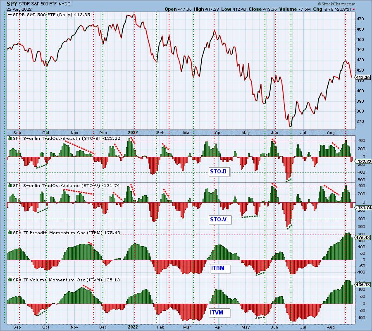Screen dimensions: 372x331
Task: Click the ITBM legend histogram icon
Action: pos(10,233)
